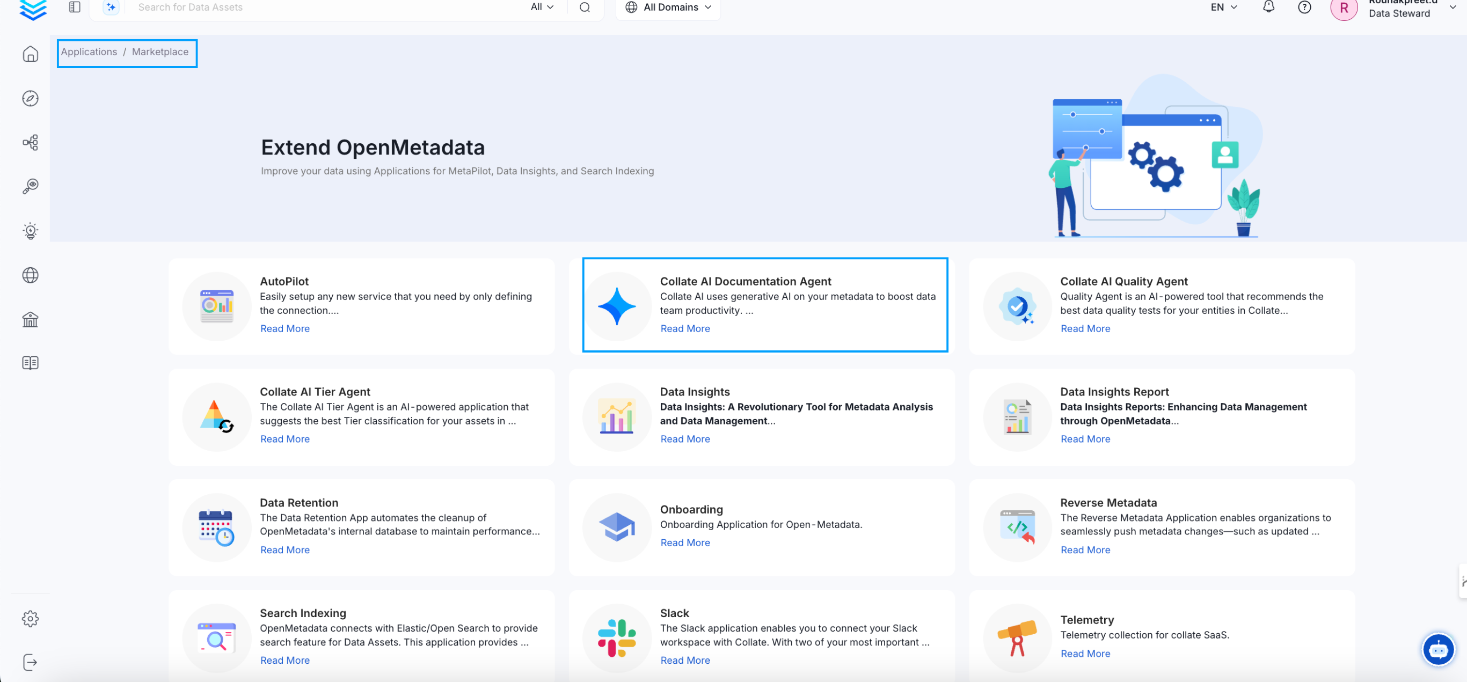Image resolution: width=1467 pixels, height=682 pixels.
Task: Toggle the AI search sparkle button
Action: (111, 7)
